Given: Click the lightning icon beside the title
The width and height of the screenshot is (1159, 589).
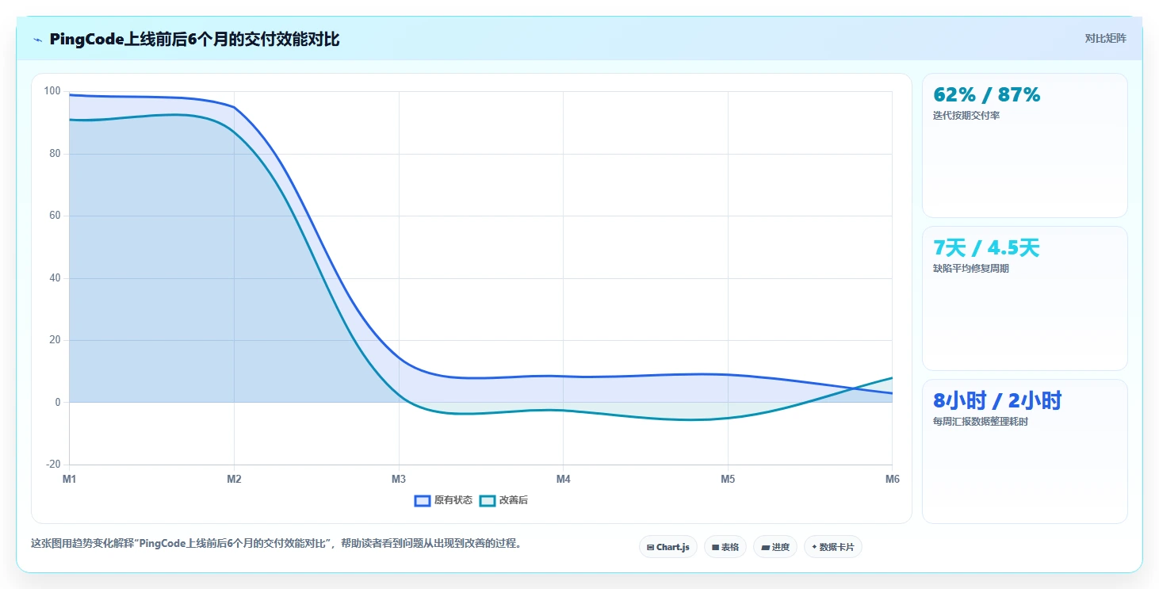Looking at the screenshot, I should [x=37, y=40].
